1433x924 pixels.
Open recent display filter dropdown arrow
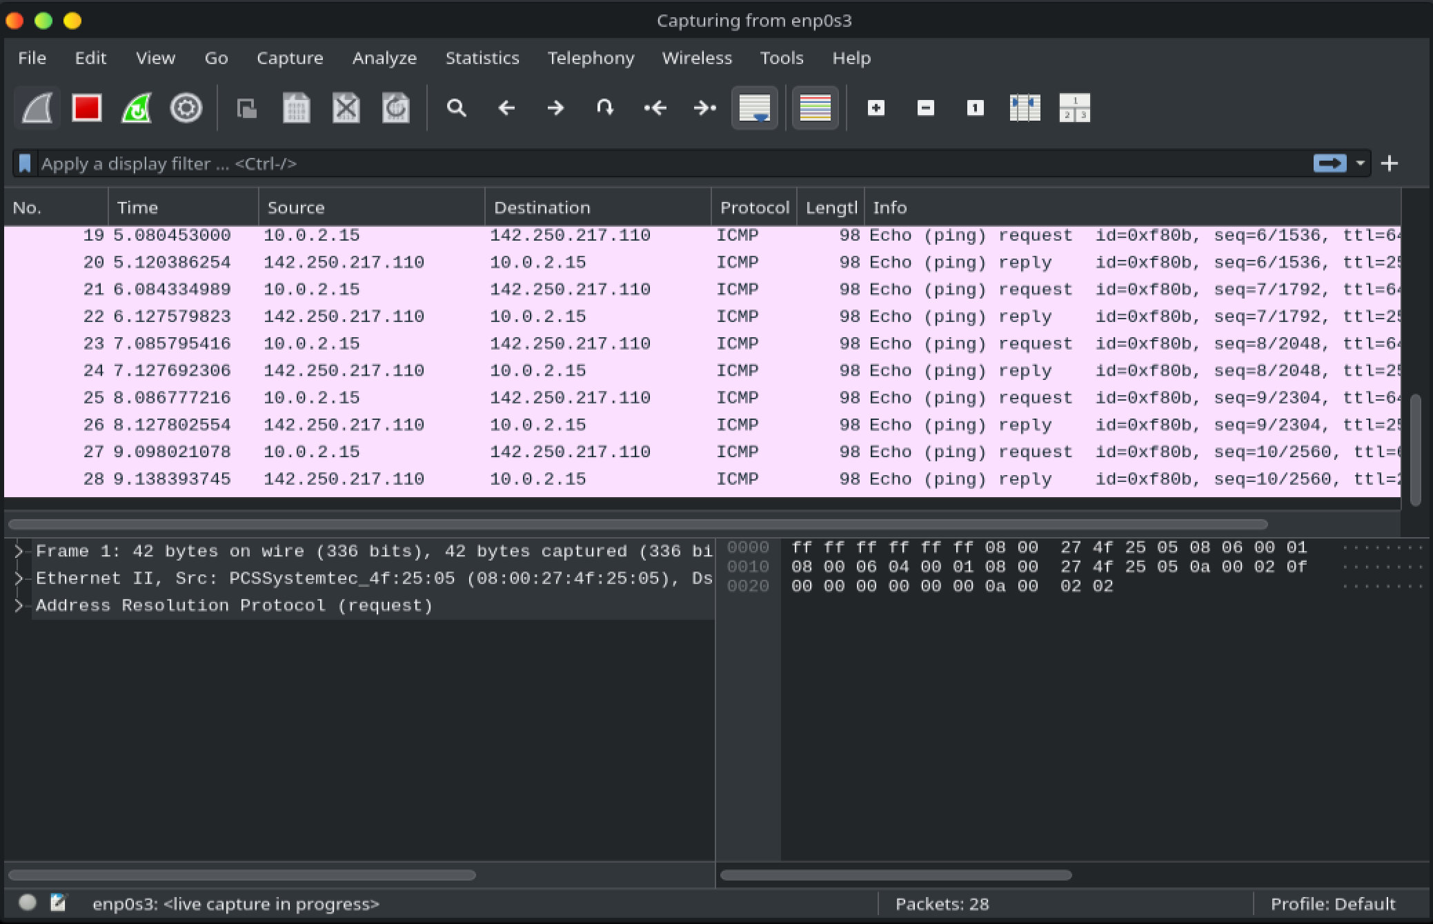pos(1360,163)
